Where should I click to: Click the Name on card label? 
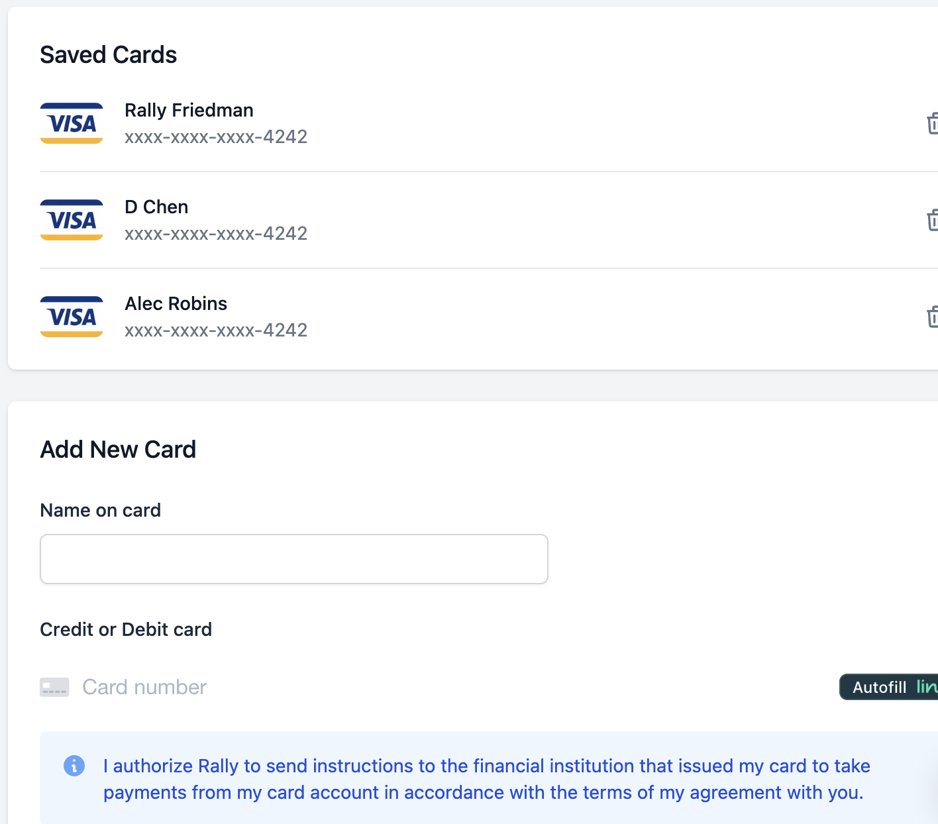(101, 510)
